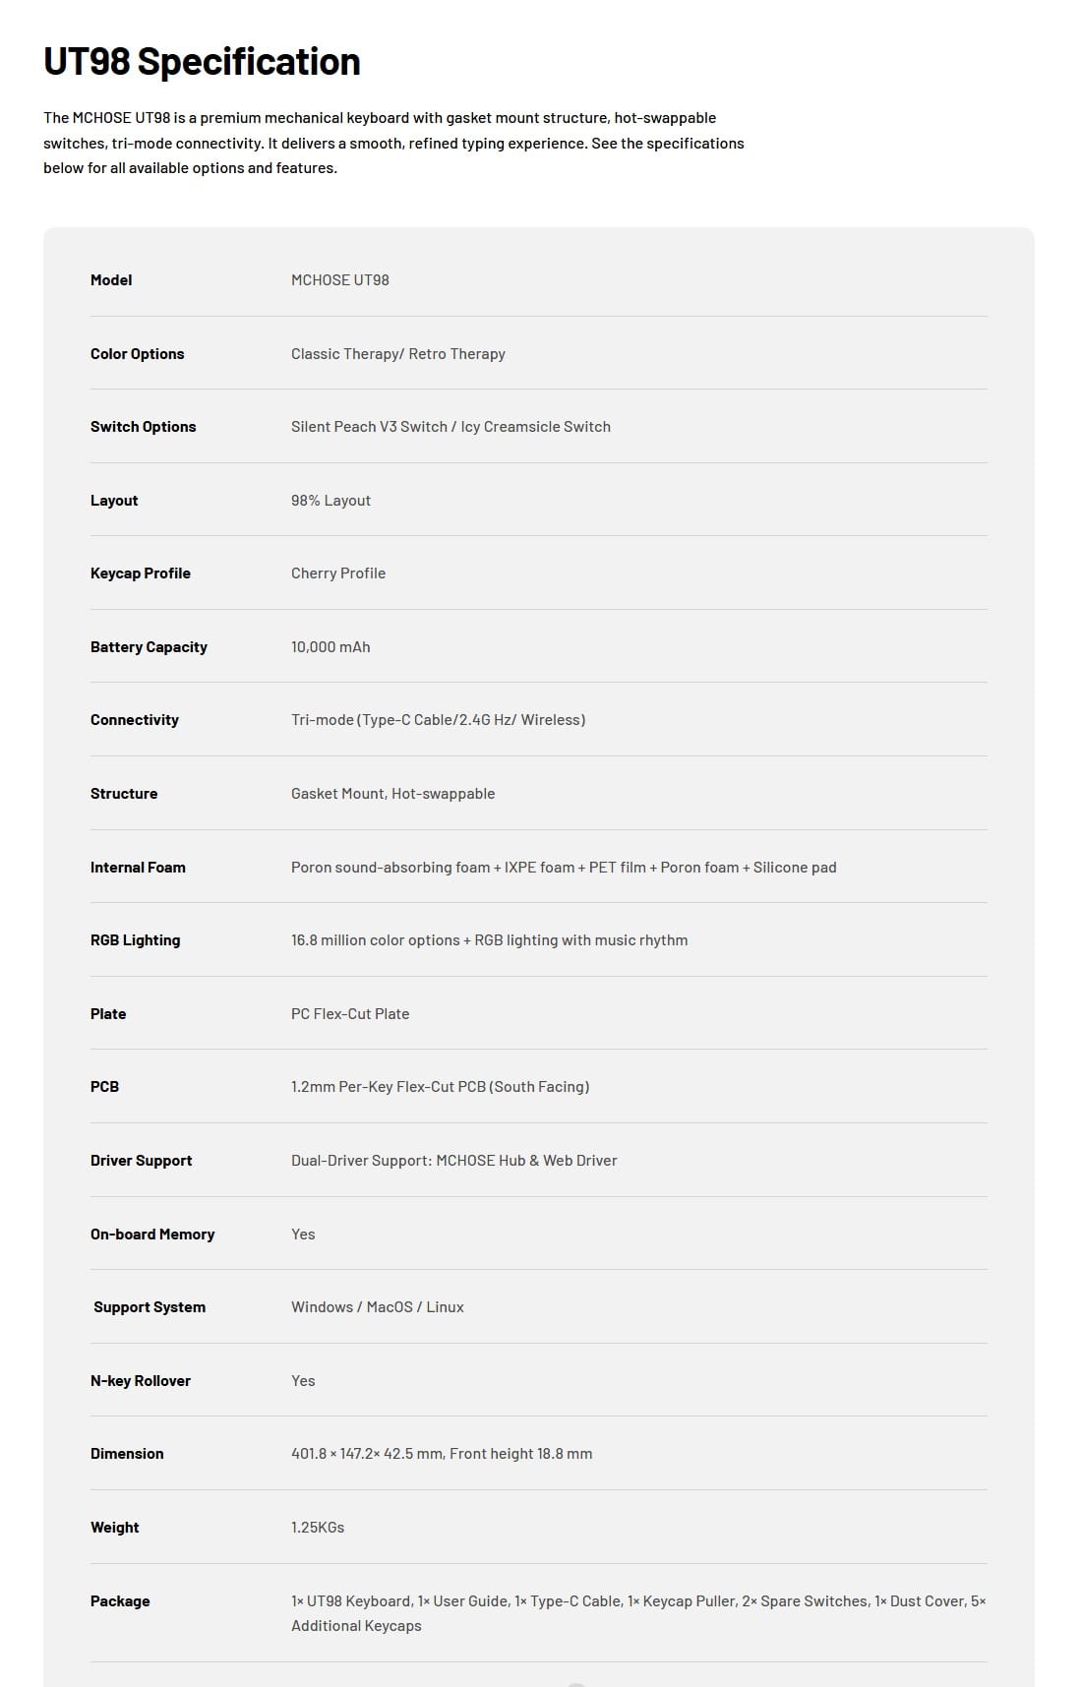Select the Color Options row label
Screen dimensions: 1082x1687
click(x=138, y=354)
